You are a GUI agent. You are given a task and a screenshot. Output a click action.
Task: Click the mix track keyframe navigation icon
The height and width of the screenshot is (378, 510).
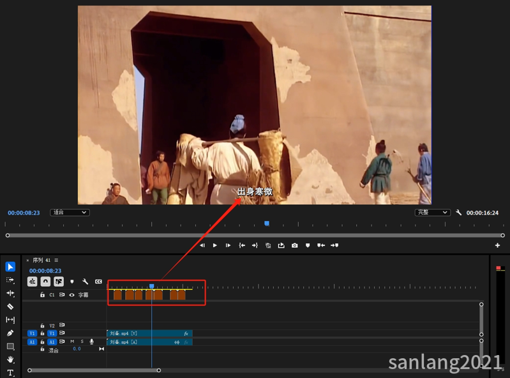click(101, 349)
